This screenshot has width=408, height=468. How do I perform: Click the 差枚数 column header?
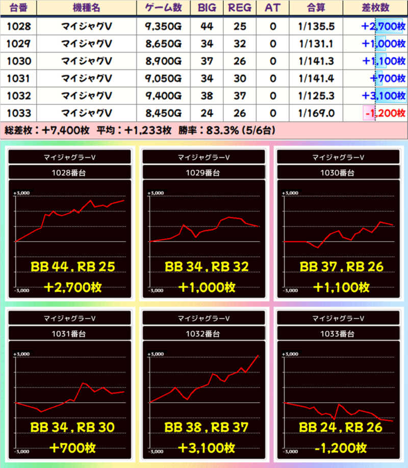[375, 8]
